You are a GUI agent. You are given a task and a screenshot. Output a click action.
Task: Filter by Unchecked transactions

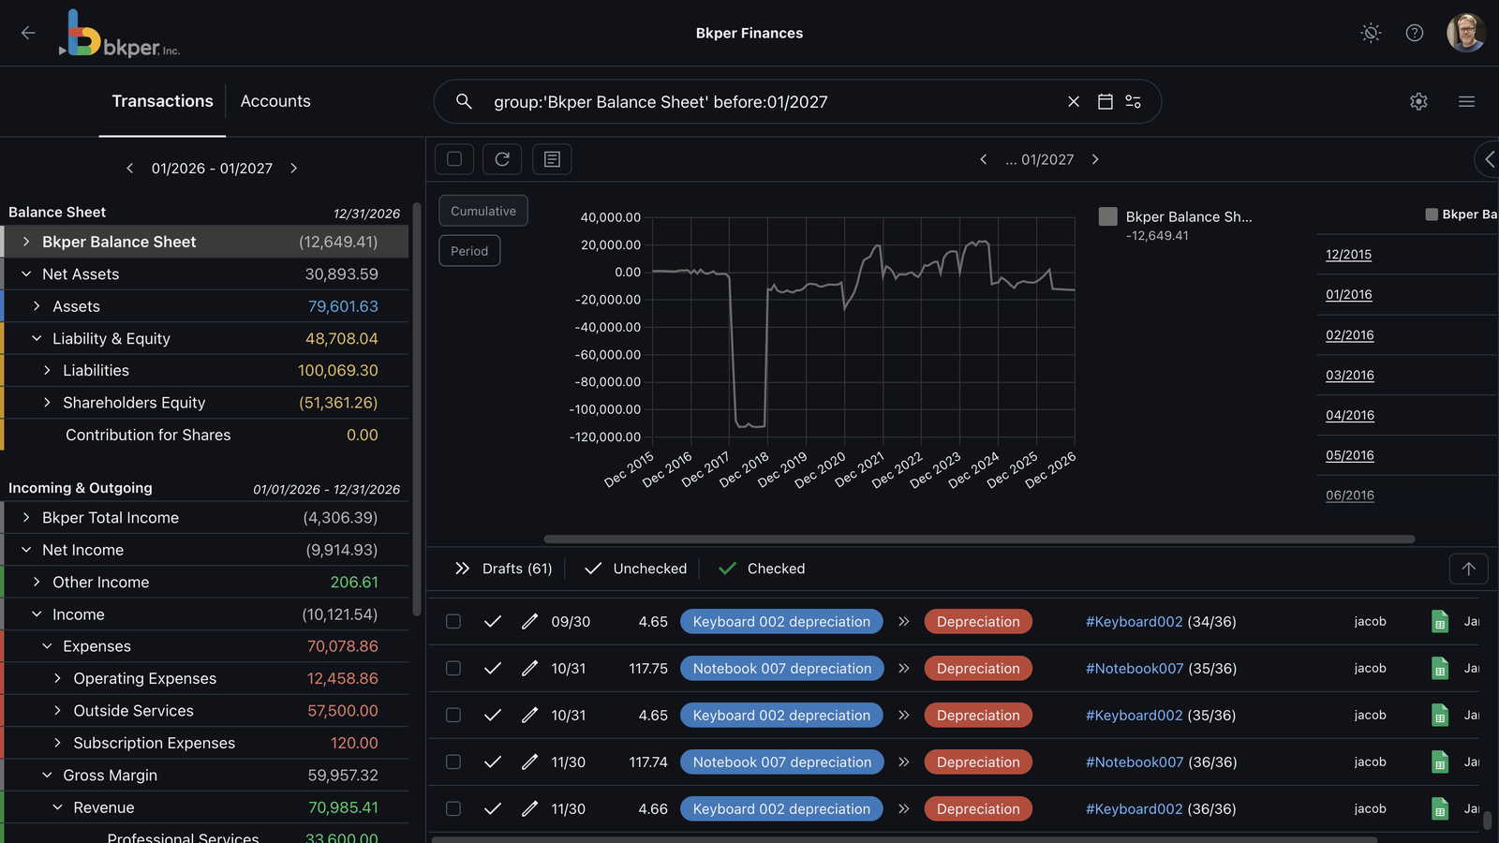point(635,569)
